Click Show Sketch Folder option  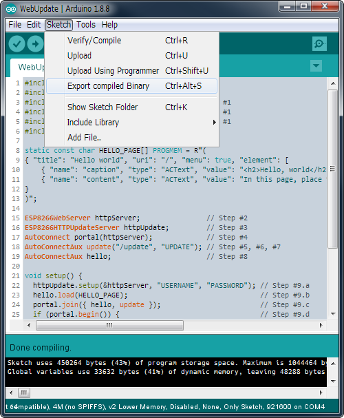coord(132,107)
